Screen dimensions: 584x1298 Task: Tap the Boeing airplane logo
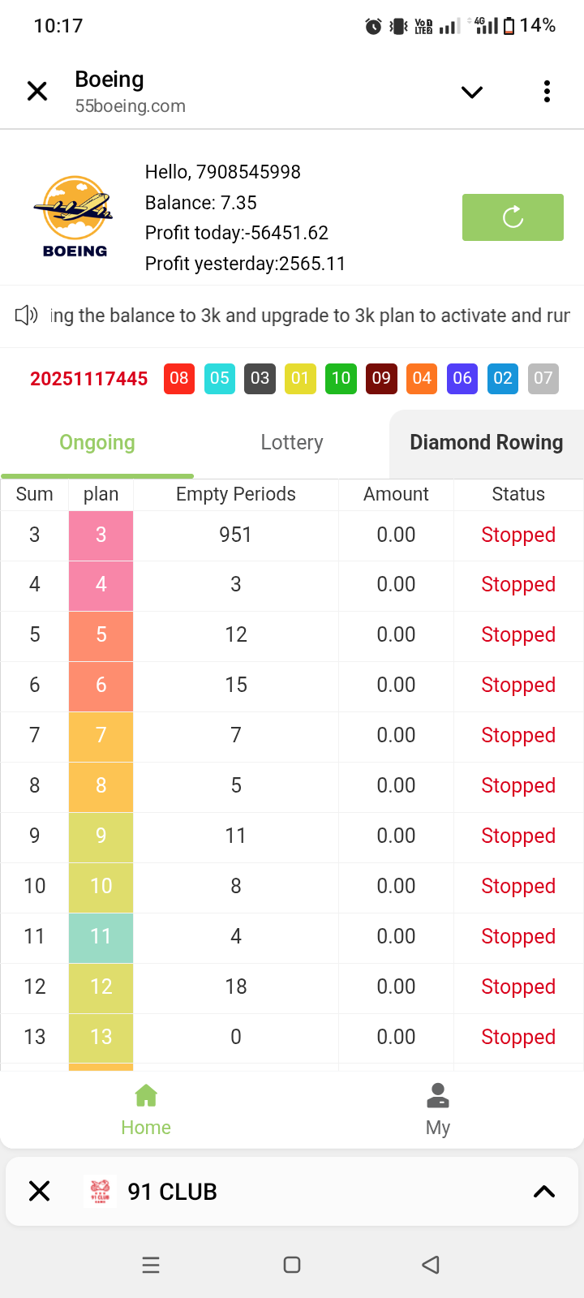[75, 217]
